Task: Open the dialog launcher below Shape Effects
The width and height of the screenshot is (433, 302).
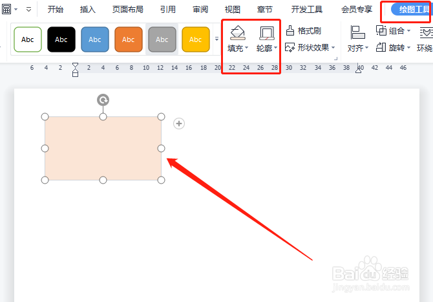Action: (x=336, y=59)
